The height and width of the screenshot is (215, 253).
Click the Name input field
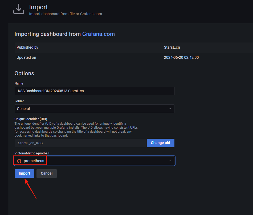[94, 91]
